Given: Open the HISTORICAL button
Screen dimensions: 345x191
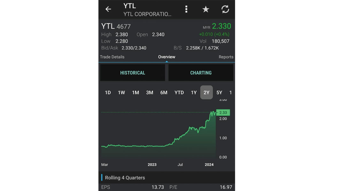Looking at the screenshot, I should pyautogui.click(x=133, y=73).
